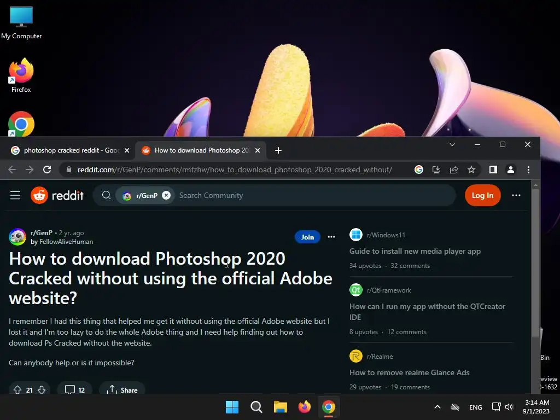The height and width of the screenshot is (420, 560).
Task: Bookmark this page with star
Action: pyautogui.click(x=471, y=170)
